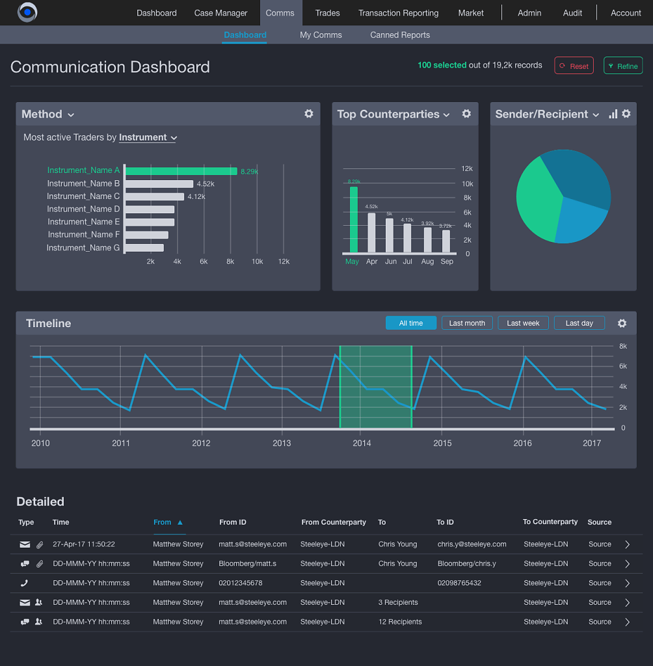653x666 pixels.
Task: Click group icon in 12 Recipients row
Action: [x=38, y=622]
